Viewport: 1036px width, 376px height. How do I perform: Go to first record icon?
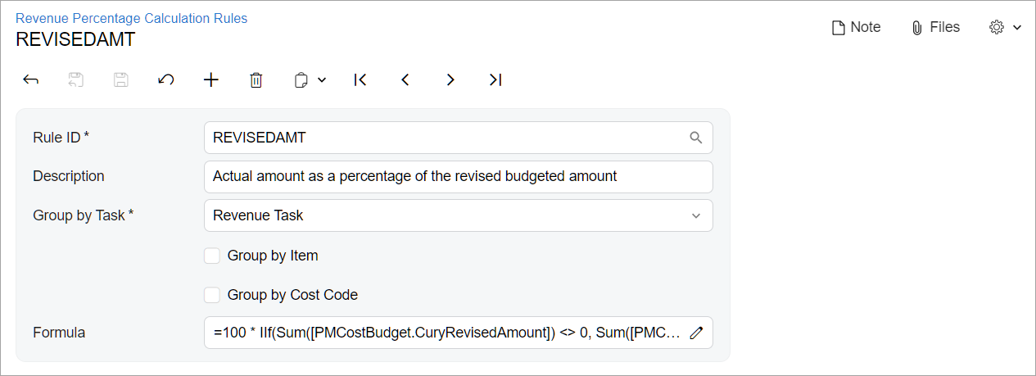(x=360, y=79)
